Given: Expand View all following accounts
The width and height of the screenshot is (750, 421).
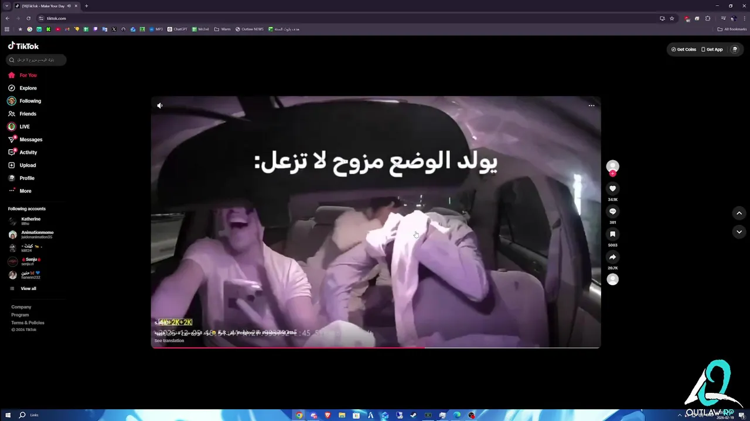Looking at the screenshot, I should [23, 288].
